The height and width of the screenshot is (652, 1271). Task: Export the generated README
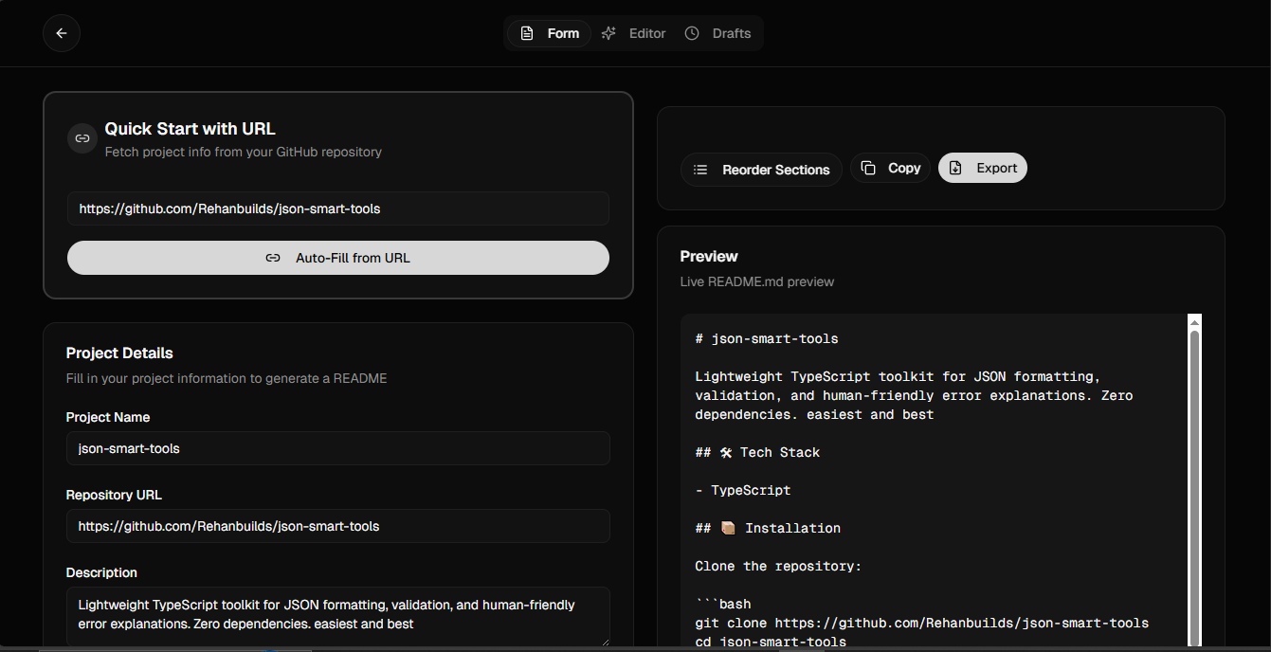[x=982, y=167]
